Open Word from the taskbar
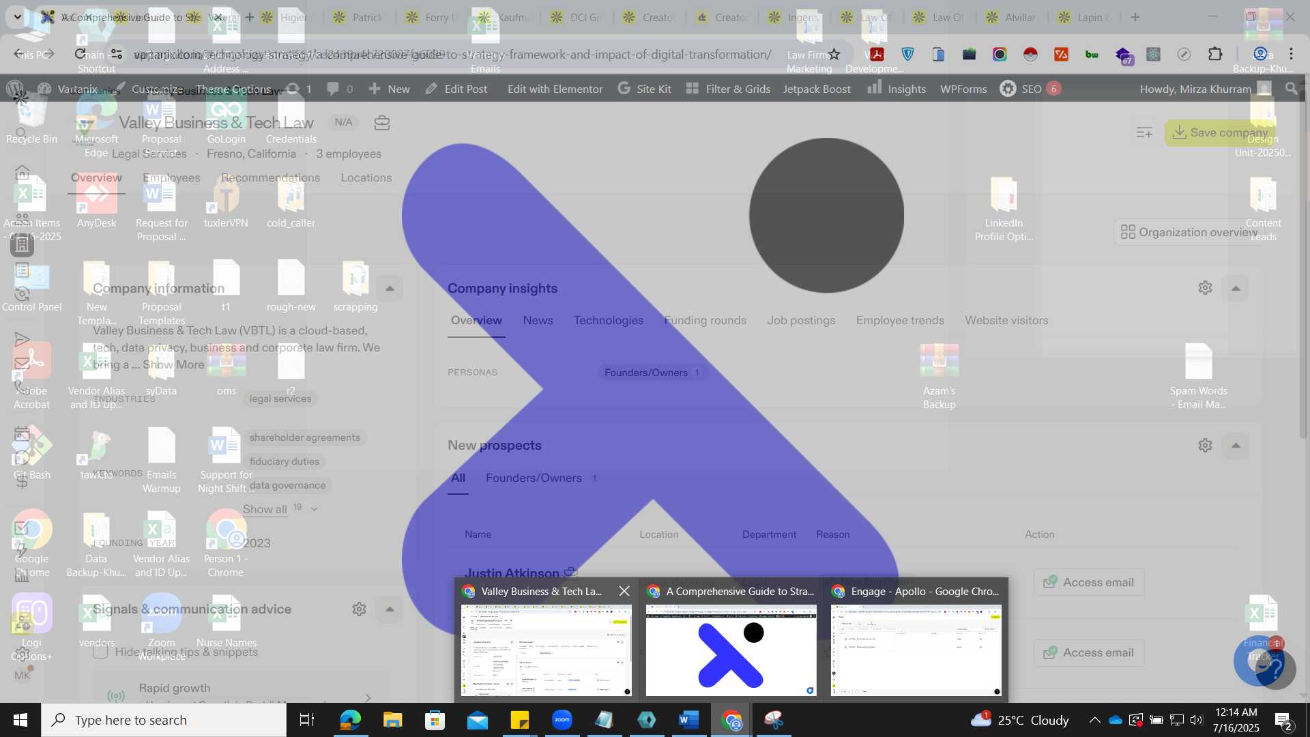Viewport: 1310px width, 737px height. click(689, 720)
